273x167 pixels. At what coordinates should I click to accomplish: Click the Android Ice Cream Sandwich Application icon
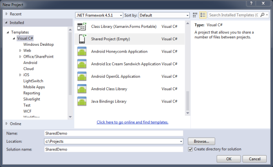click(82, 64)
